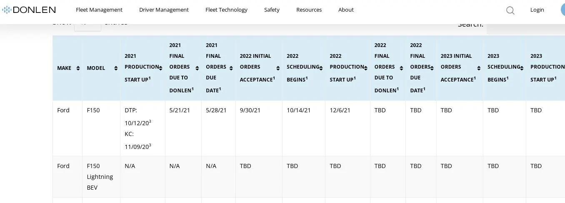565x203 pixels.
Task: Select the F150 model cell
Action: 101,128
